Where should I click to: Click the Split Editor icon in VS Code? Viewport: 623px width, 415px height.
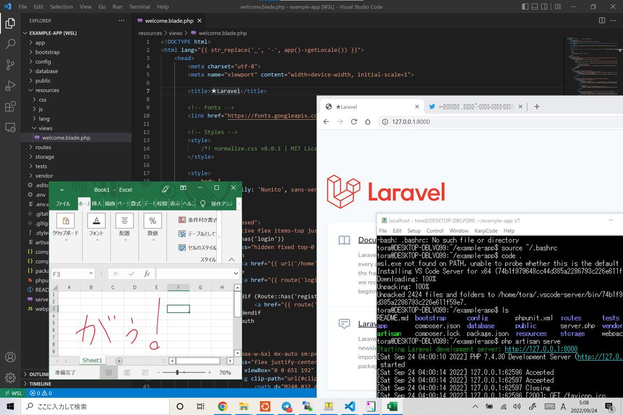click(602, 21)
